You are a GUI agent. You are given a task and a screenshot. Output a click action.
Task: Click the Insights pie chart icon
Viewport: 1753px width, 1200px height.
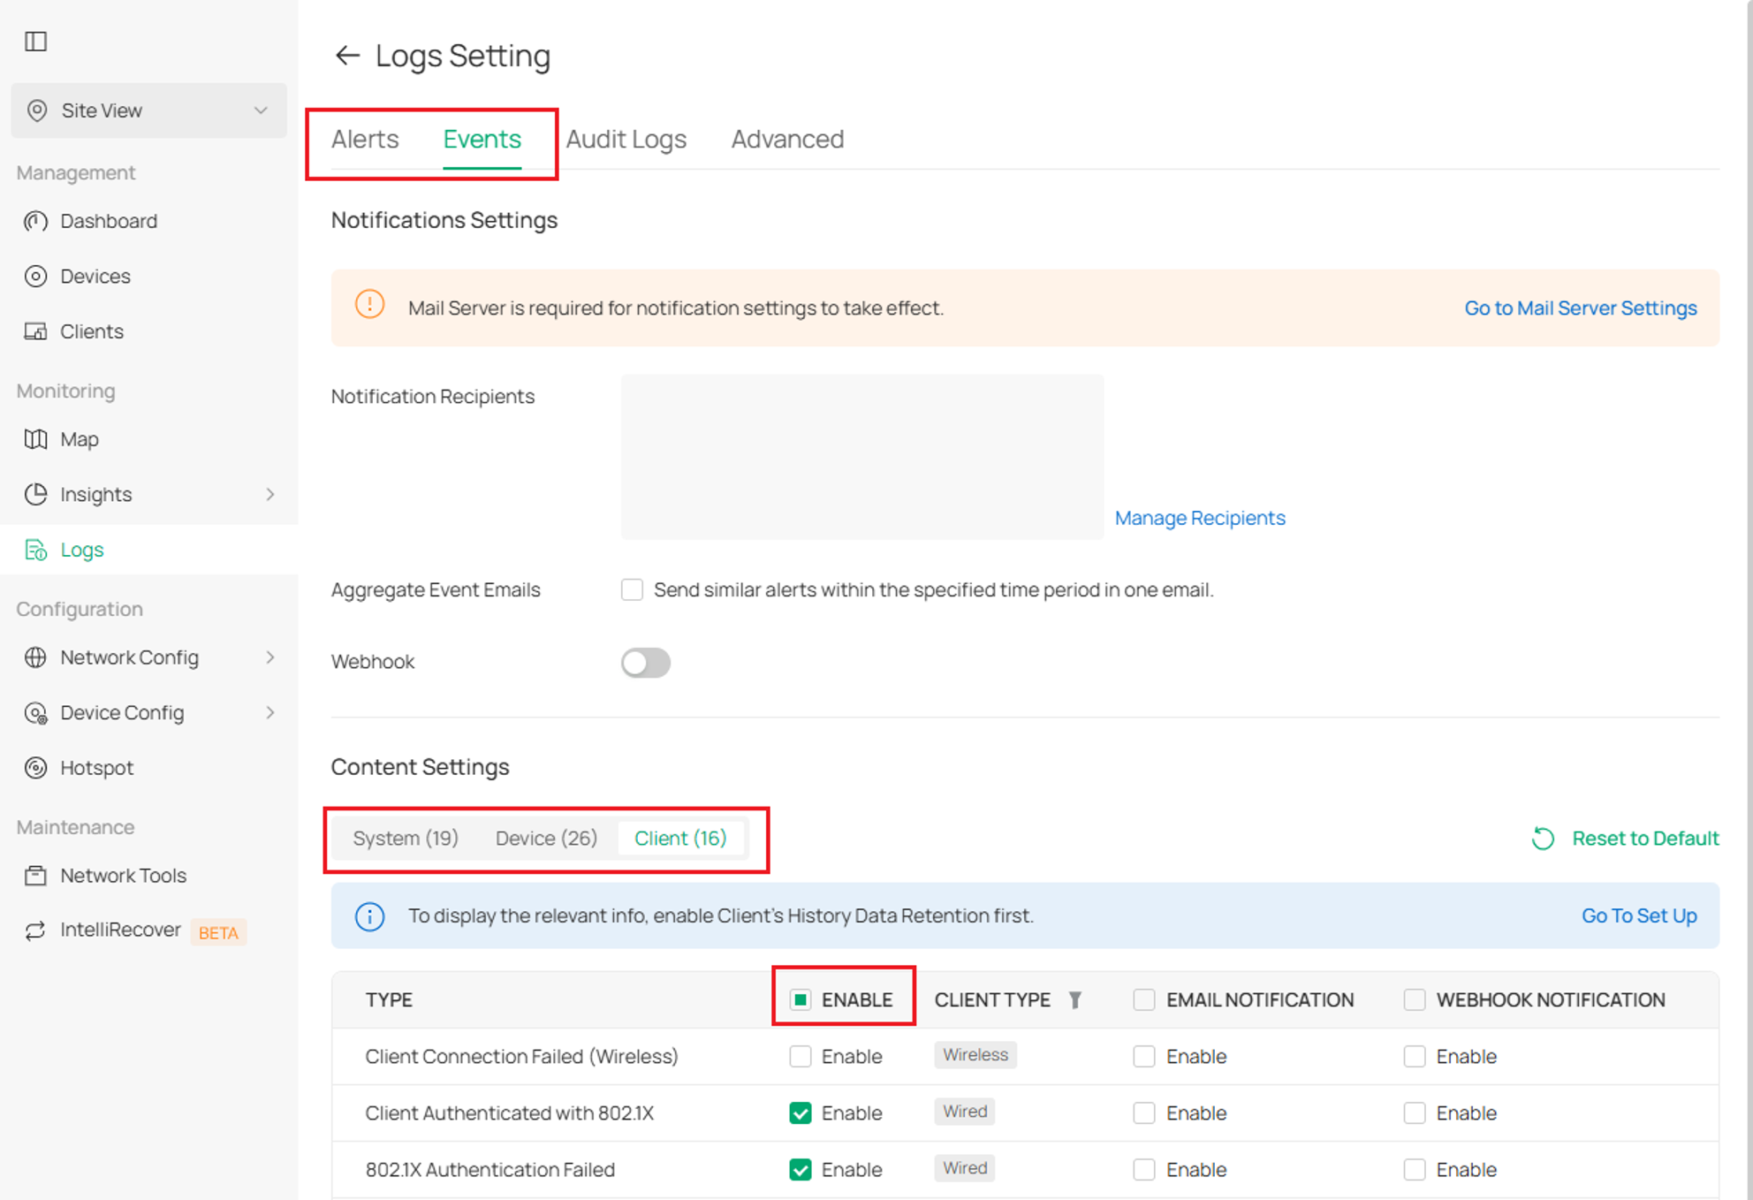click(x=35, y=494)
